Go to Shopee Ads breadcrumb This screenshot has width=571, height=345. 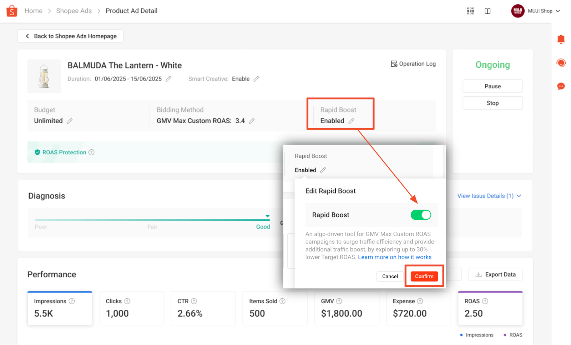click(74, 11)
